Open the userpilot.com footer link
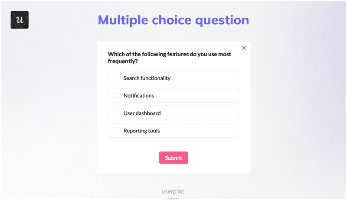The width and height of the screenshot is (347, 200). tap(173, 192)
